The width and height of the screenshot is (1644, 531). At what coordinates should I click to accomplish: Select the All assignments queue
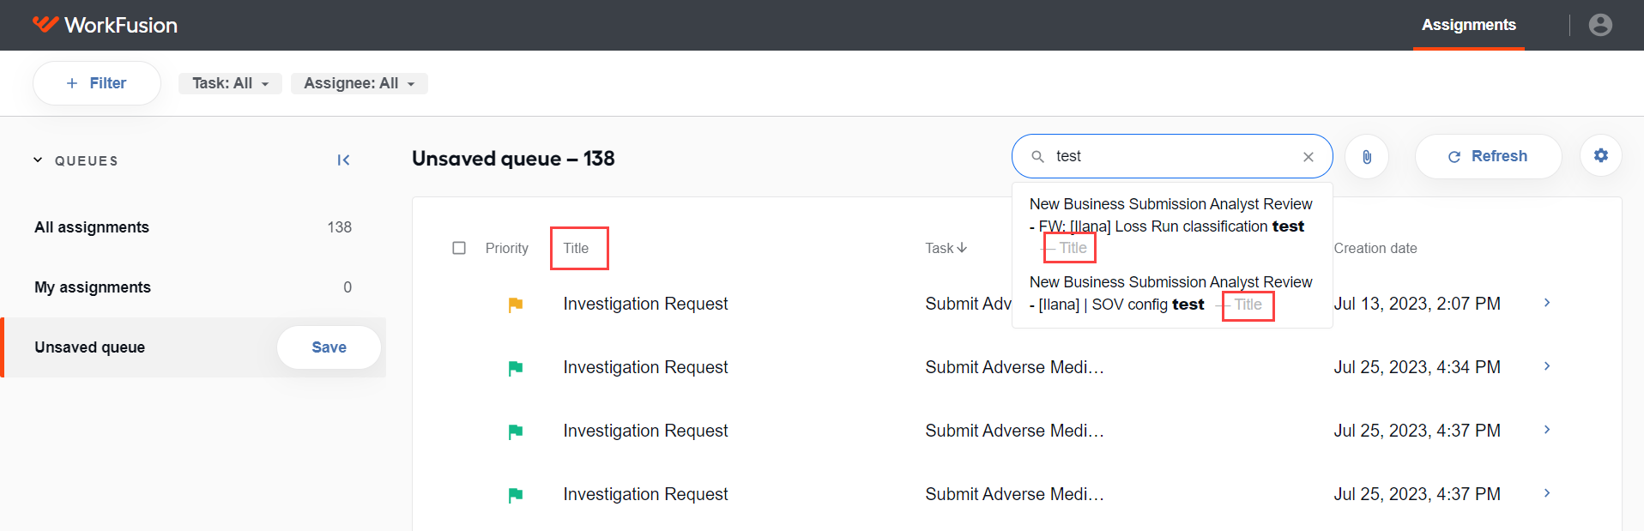click(193, 227)
